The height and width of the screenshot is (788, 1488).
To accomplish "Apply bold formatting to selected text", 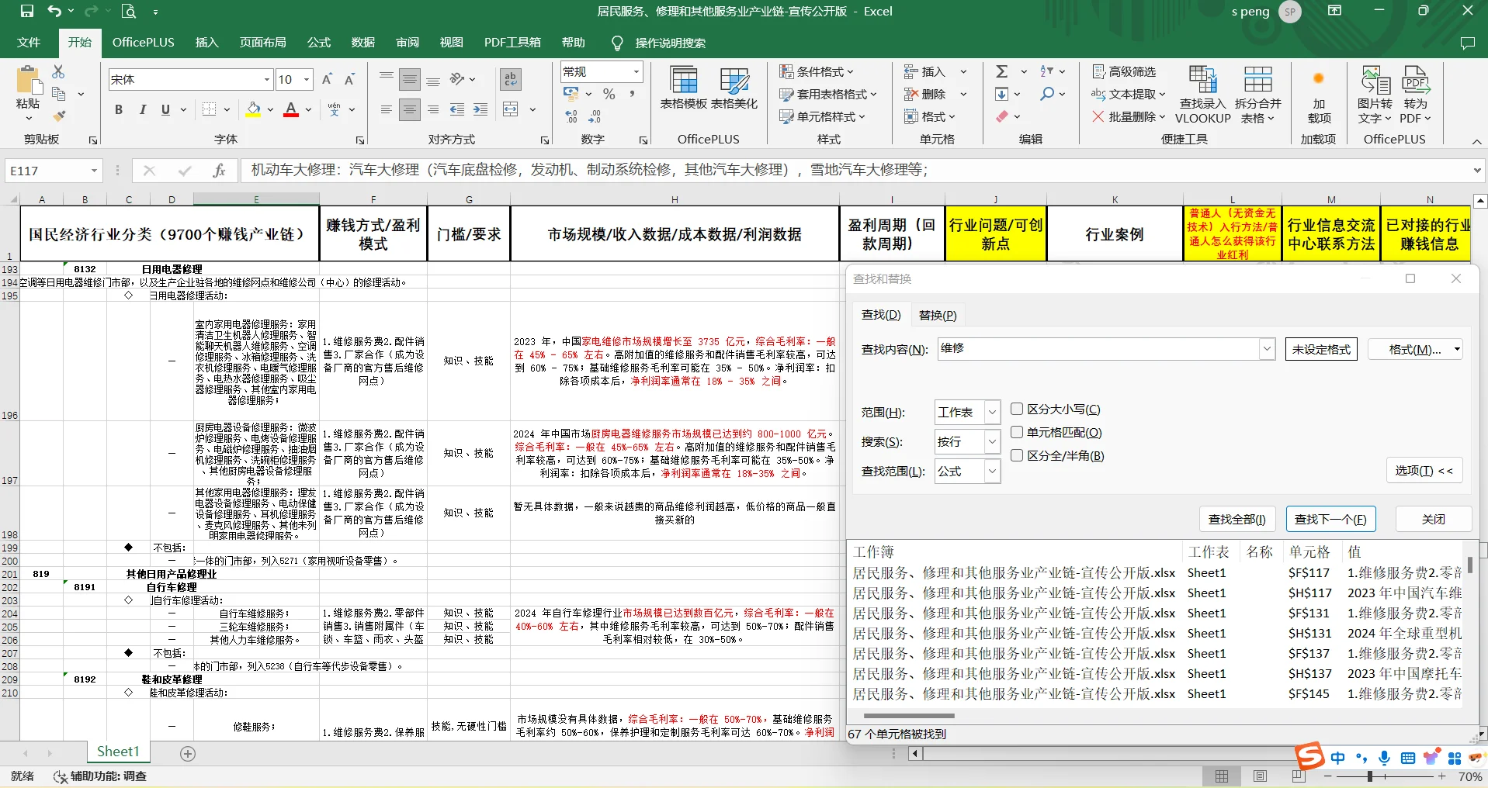I will tap(118, 109).
